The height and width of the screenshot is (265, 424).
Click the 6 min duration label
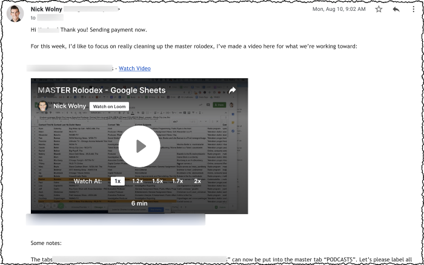point(139,203)
